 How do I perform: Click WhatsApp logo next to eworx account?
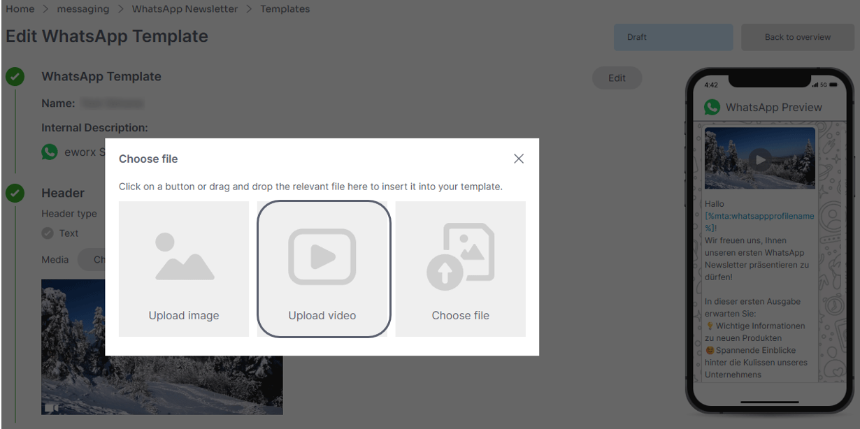49,152
